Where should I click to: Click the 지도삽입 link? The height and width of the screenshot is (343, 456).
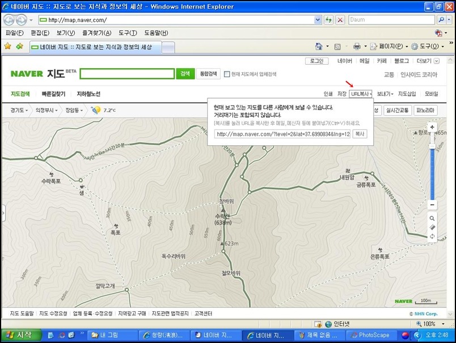(x=407, y=94)
